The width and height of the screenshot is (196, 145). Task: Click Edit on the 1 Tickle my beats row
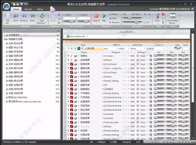(133, 122)
